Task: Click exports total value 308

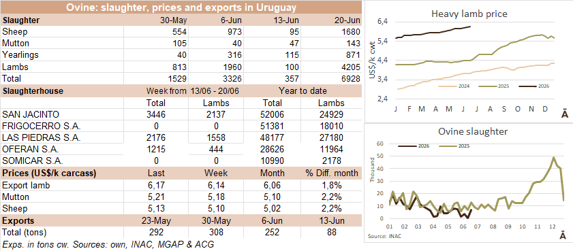Action: 216,232
